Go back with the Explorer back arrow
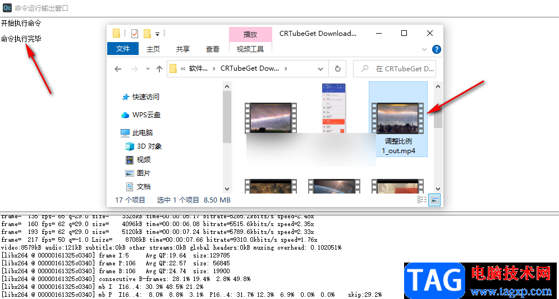This screenshot has width=559, height=299. tap(118, 69)
